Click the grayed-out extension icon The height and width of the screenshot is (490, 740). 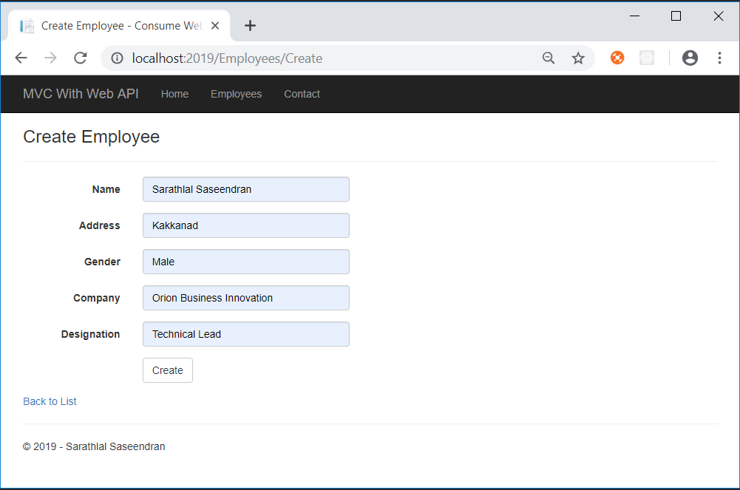(x=647, y=58)
